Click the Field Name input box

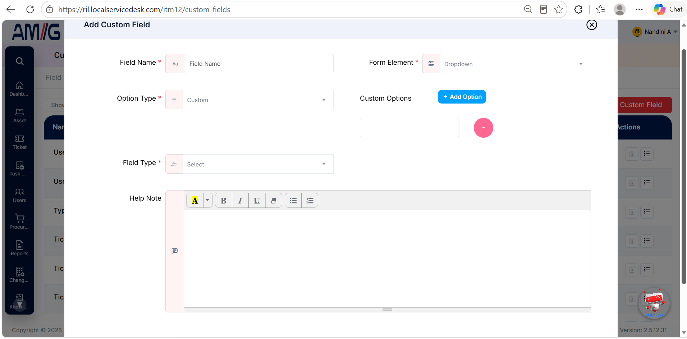click(258, 64)
